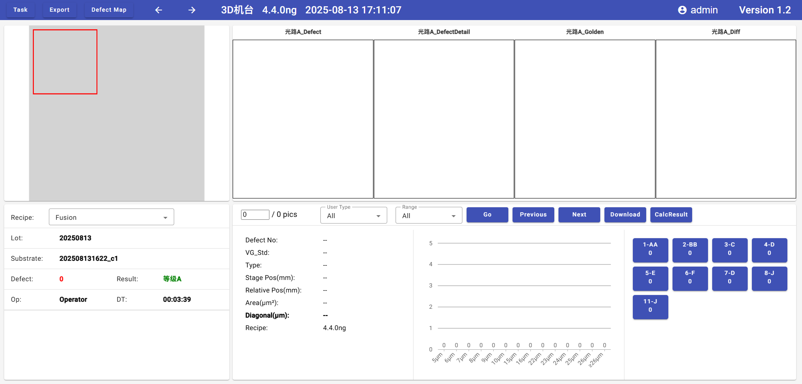The width and height of the screenshot is (802, 384).
Task: Open the Task menu
Action: pyautogui.click(x=20, y=10)
